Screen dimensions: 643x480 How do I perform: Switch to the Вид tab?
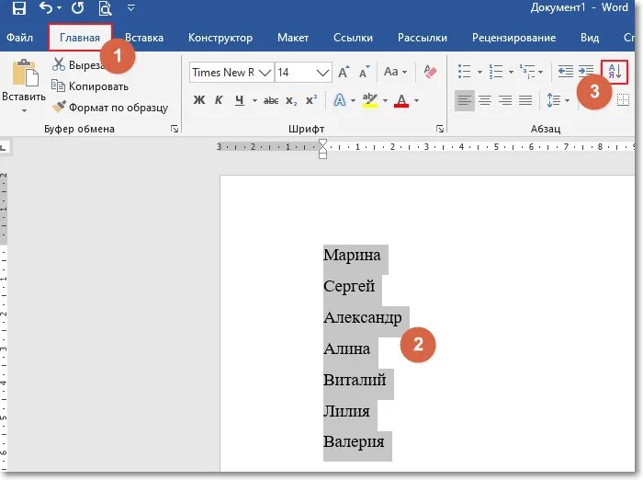[x=590, y=38]
